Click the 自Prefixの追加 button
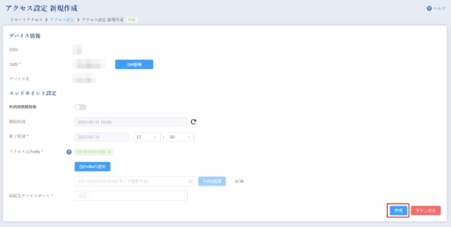 (x=92, y=166)
